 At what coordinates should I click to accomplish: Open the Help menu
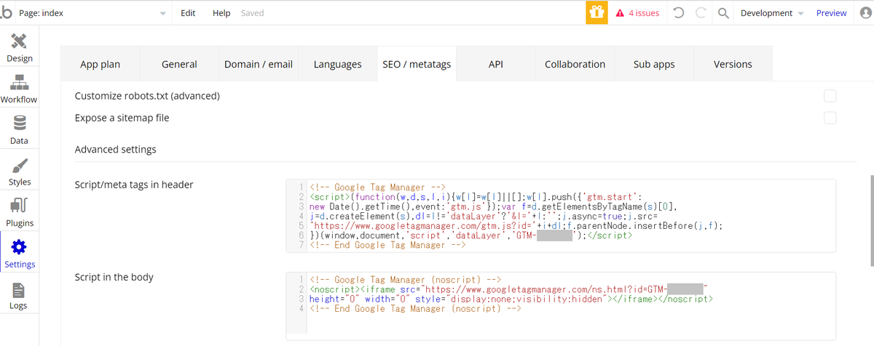221,13
